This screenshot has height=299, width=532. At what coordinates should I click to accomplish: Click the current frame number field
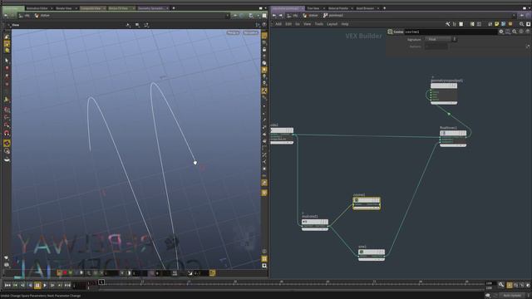80,286
